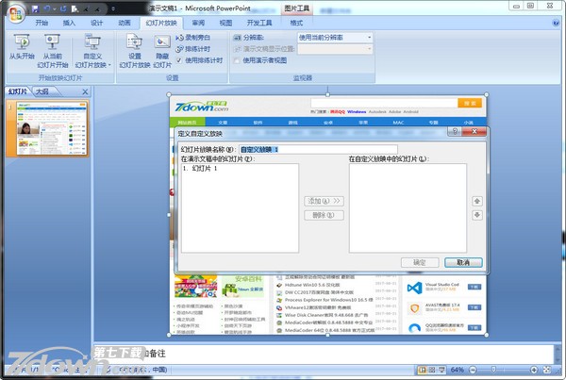Viewport: 566px width, 380px height.
Task: Select '1. 幻灯片 1' in presentation slides list
Action: click(240, 168)
